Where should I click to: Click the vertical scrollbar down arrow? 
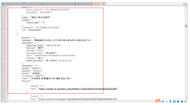[x=186, y=99]
